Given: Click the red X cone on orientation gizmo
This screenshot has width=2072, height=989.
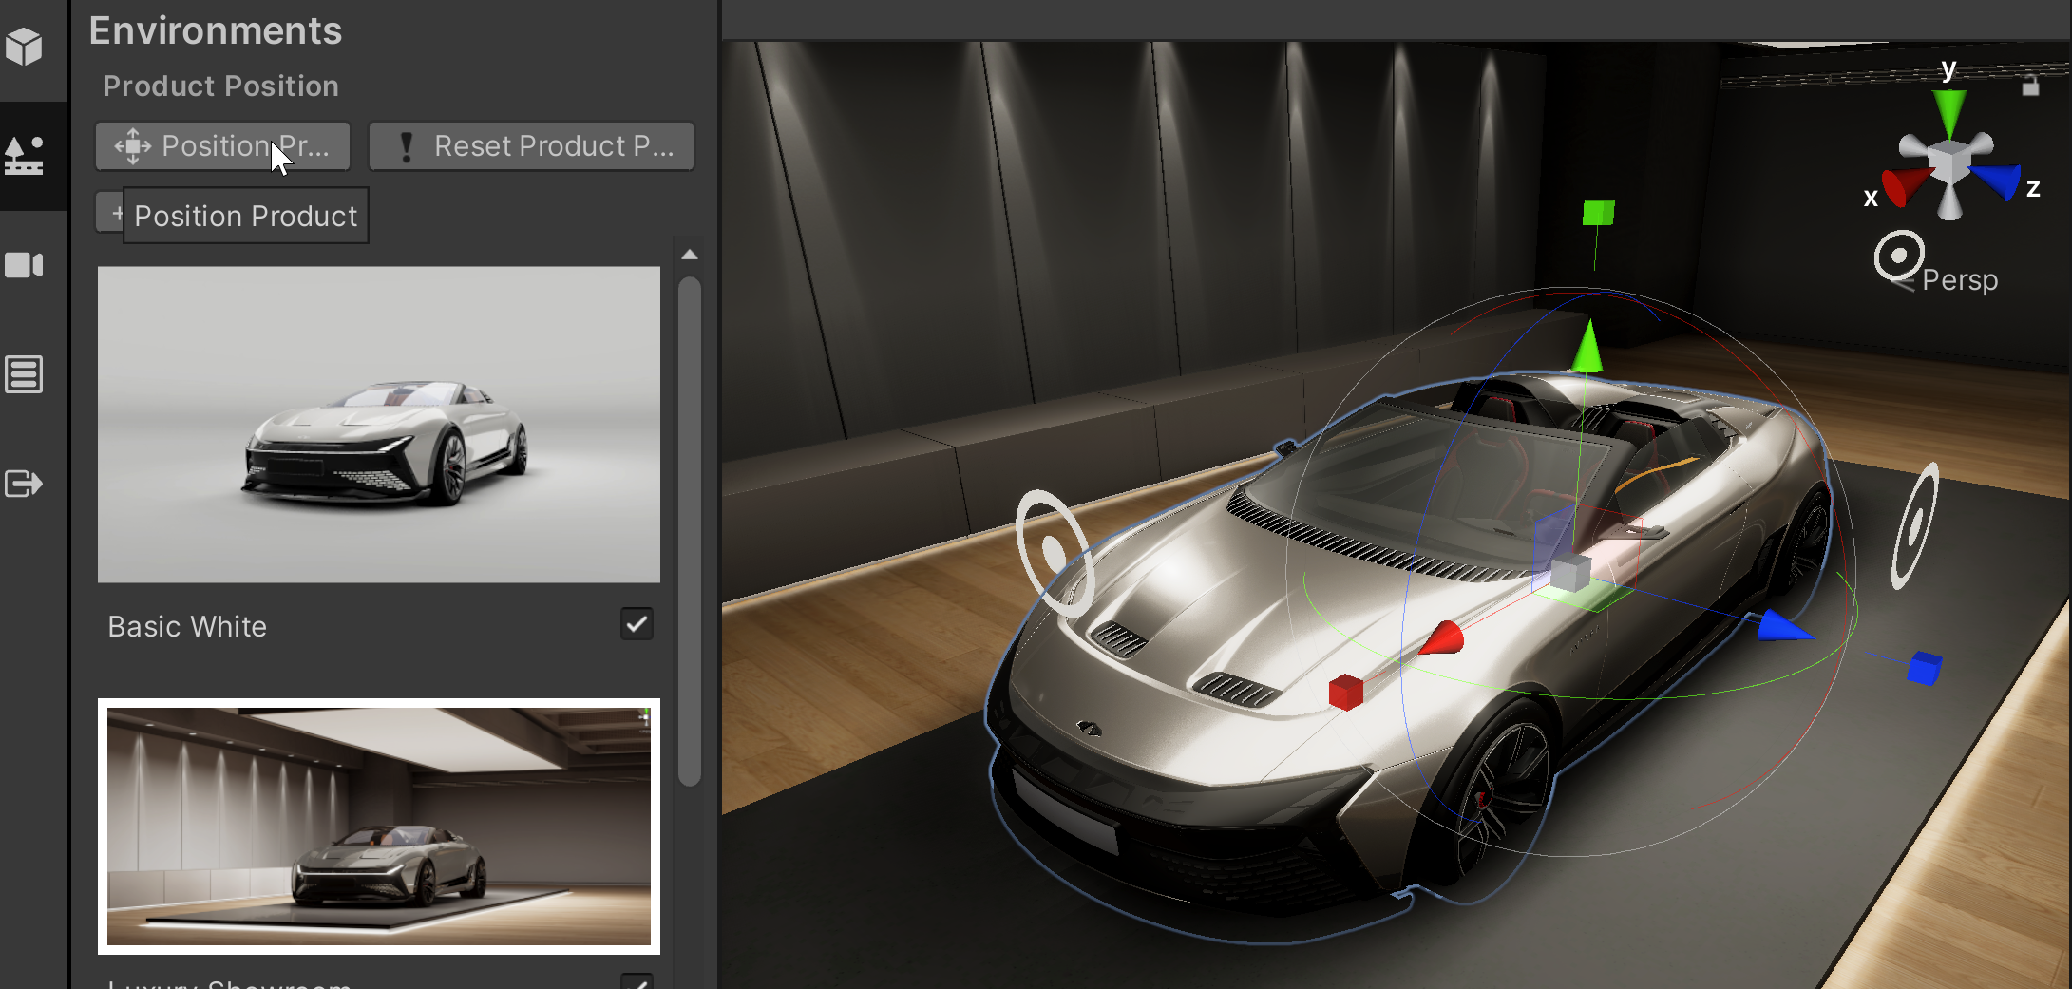Looking at the screenshot, I should pyautogui.click(x=1903, y=186).
